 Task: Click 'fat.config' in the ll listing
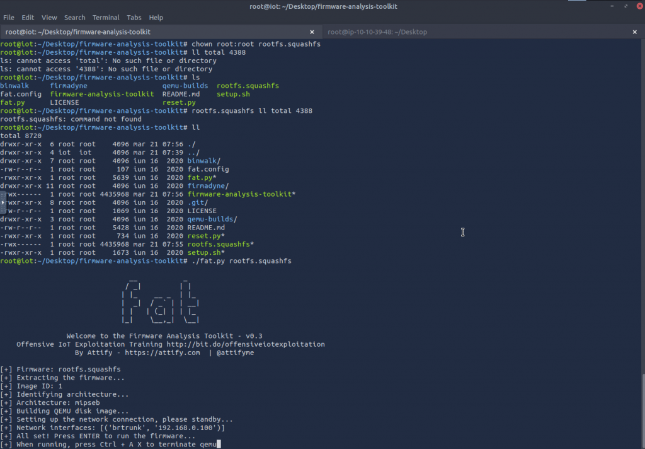[x=208, y=169]
